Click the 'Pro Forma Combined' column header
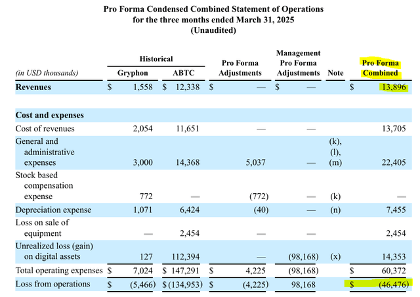 click(x=381, y=68)
